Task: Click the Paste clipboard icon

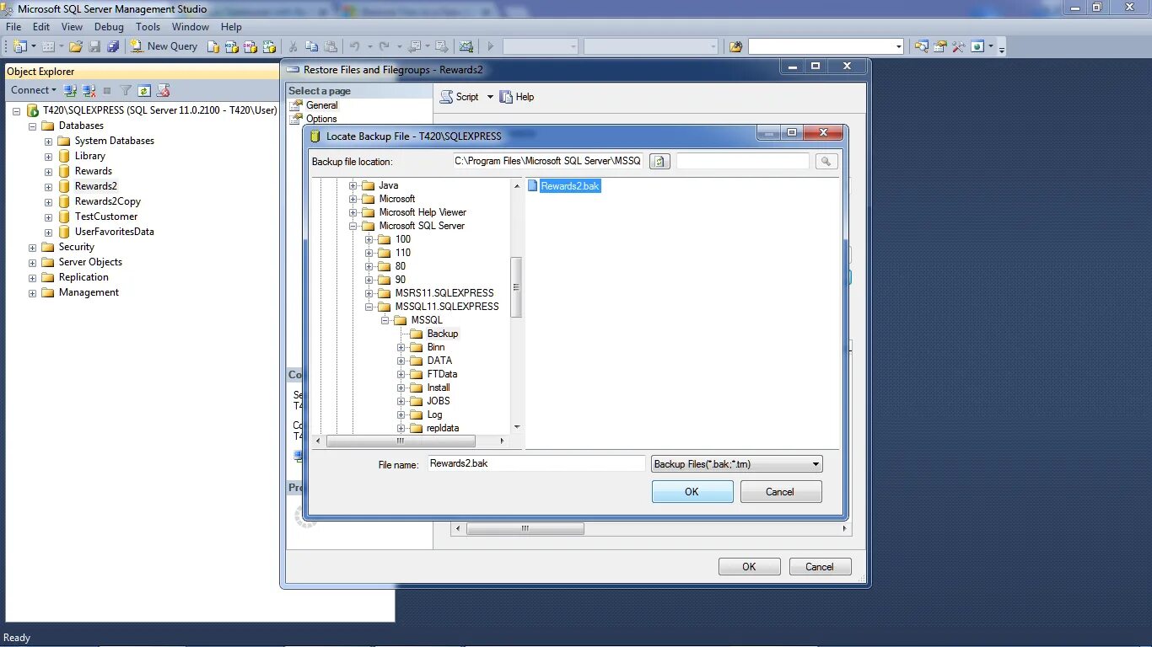Action: (x=331, y=46)
